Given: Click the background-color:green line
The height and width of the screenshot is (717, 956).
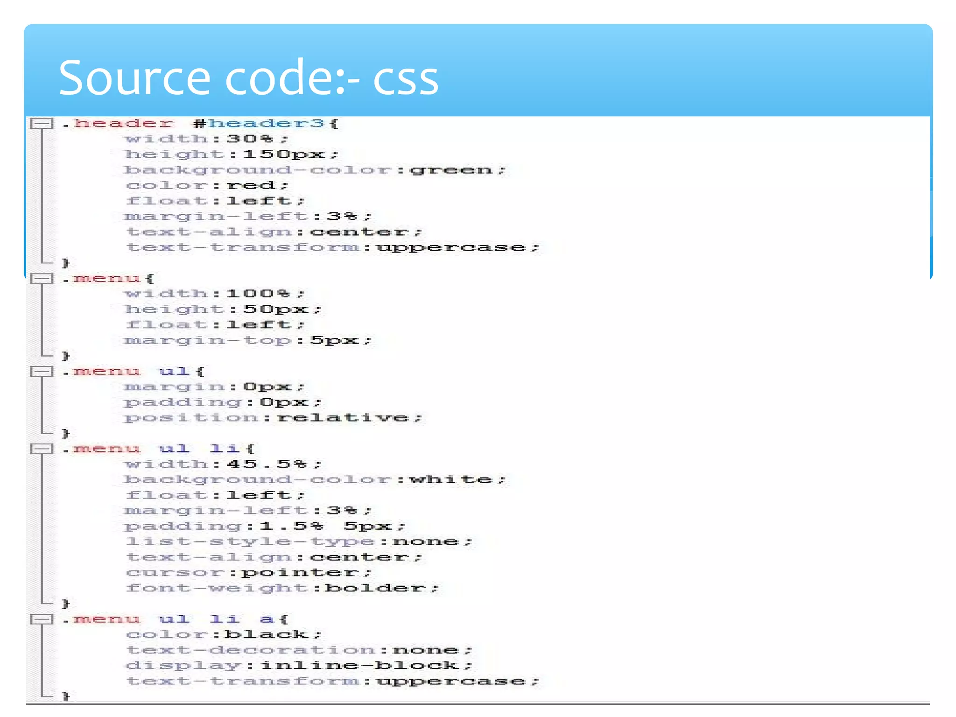Looking at the screenshot, I should coord(315,170).
